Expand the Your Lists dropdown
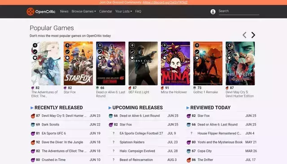 [124, 11]
